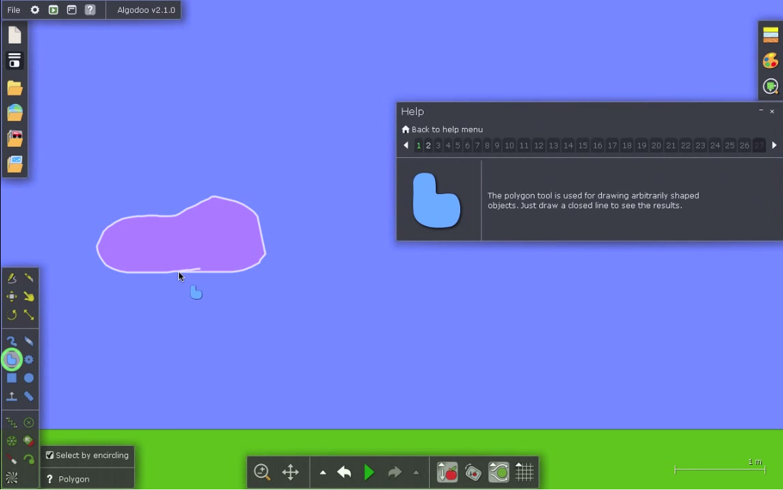783x490 pixels.
Task: Select the Box tool
Action: point(12,378)
